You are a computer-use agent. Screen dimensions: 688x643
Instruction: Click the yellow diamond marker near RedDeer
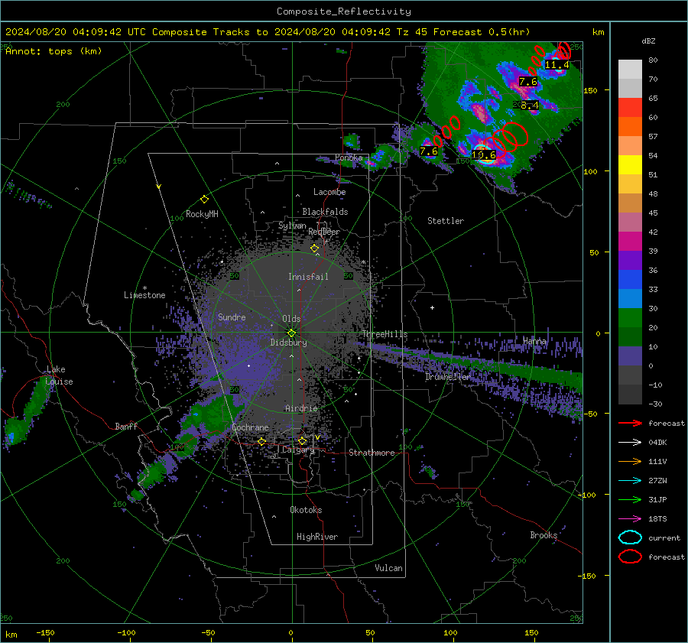pyautogui.click(x=314, y=248)
